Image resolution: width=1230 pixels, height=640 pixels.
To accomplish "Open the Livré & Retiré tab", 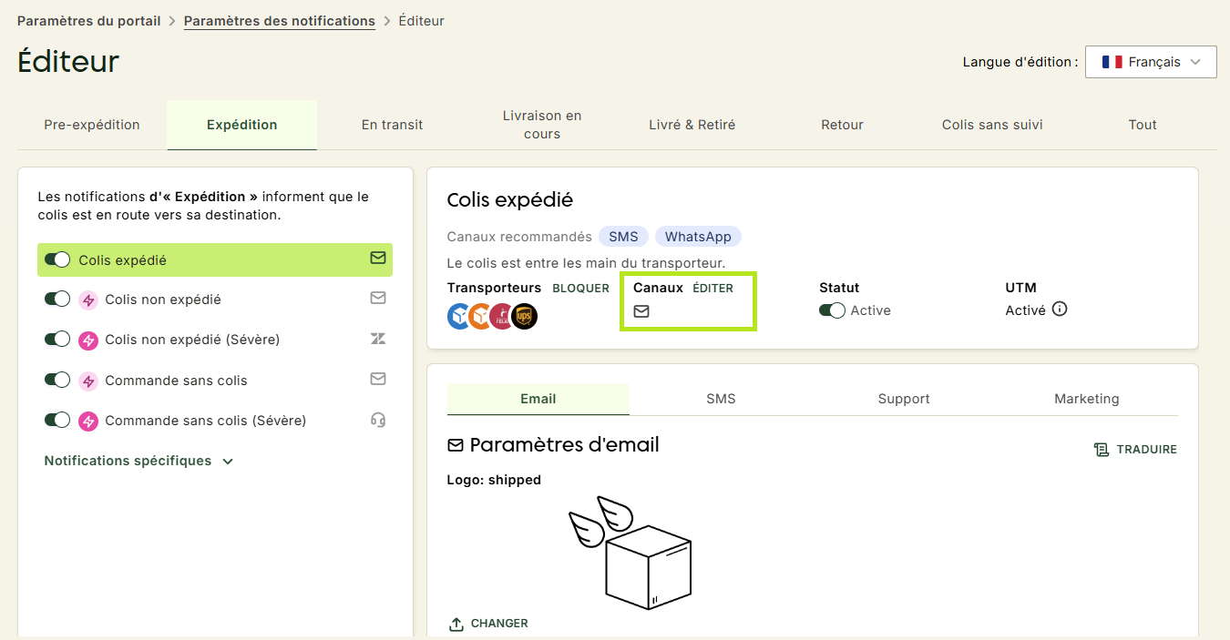I will pyautogui.click(x=692, y=125).
